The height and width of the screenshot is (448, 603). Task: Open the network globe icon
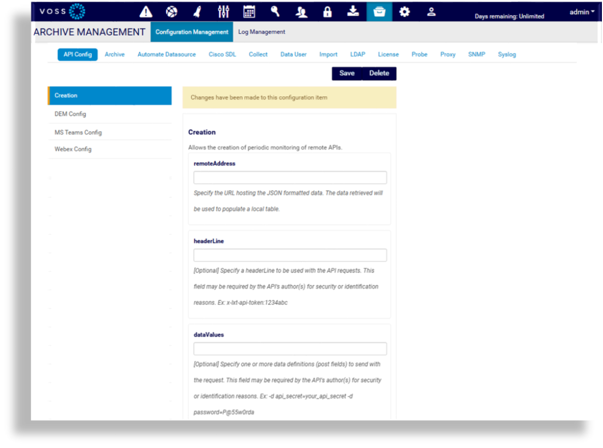[x=171, y=11]
